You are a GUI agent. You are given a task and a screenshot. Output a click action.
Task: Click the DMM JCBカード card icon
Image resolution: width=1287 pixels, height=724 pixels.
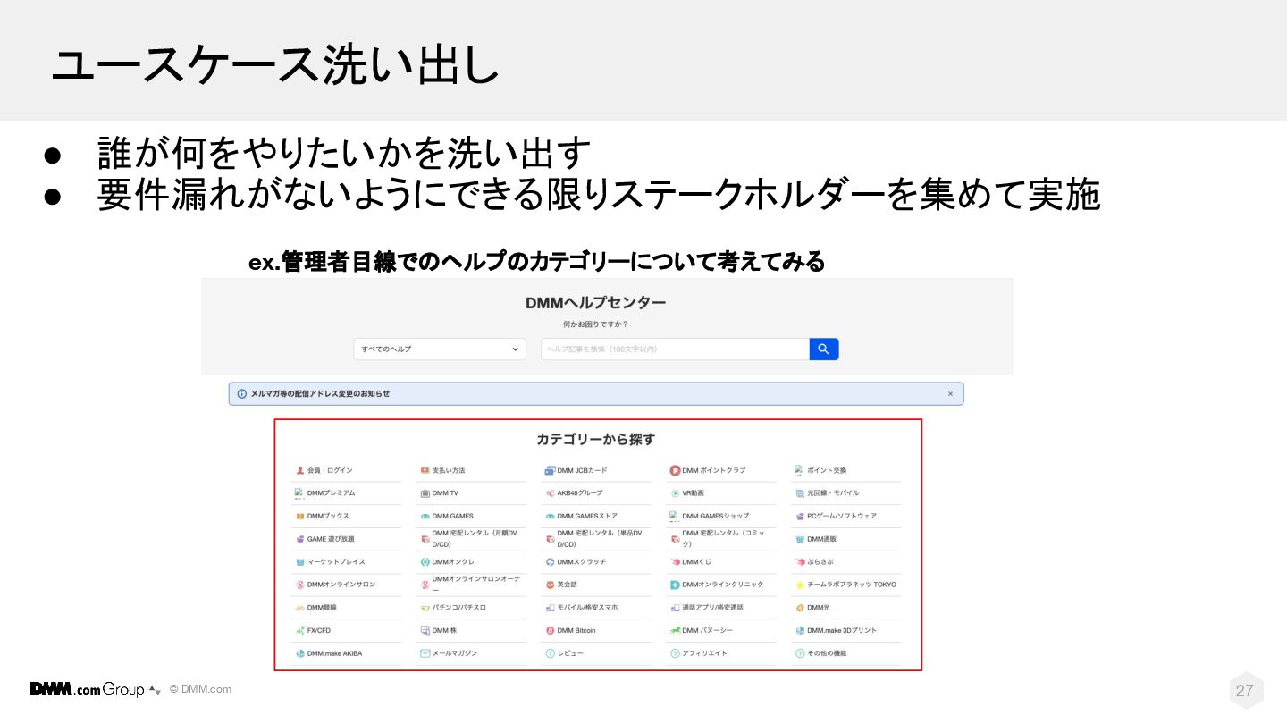(551, 470)
